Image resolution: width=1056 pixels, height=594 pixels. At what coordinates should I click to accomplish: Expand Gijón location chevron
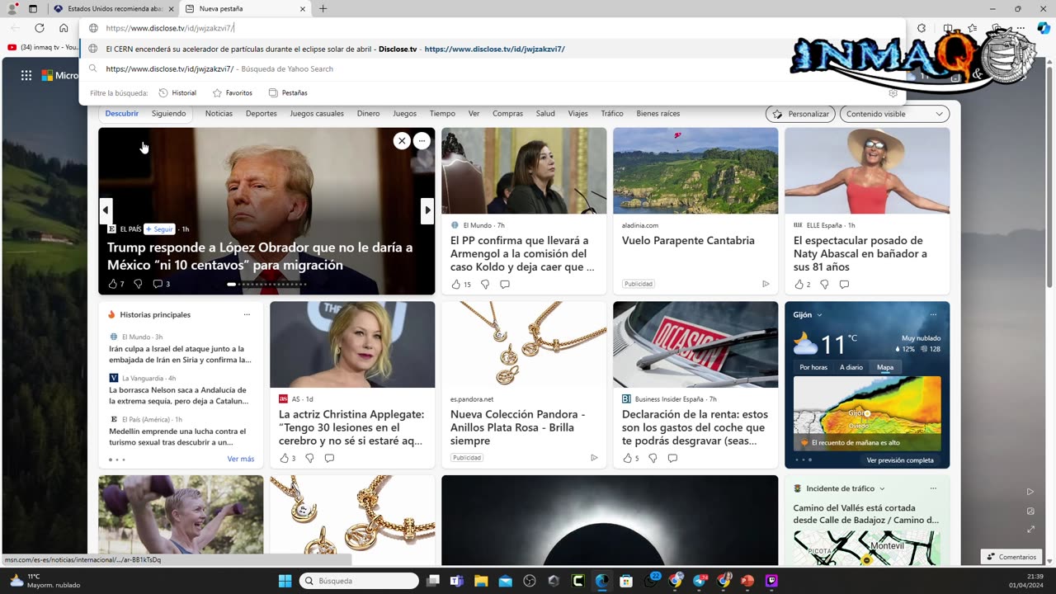tap(819, 314)
